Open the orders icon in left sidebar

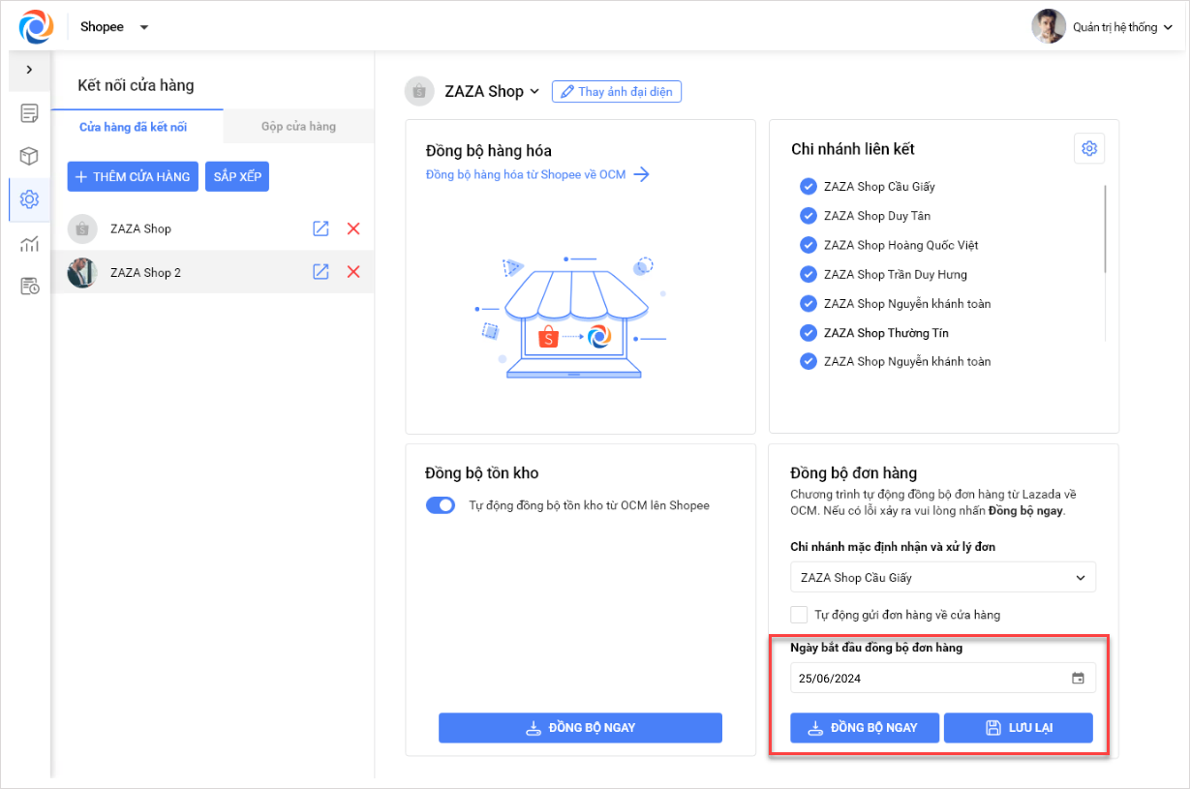click(x=29, y=113)
